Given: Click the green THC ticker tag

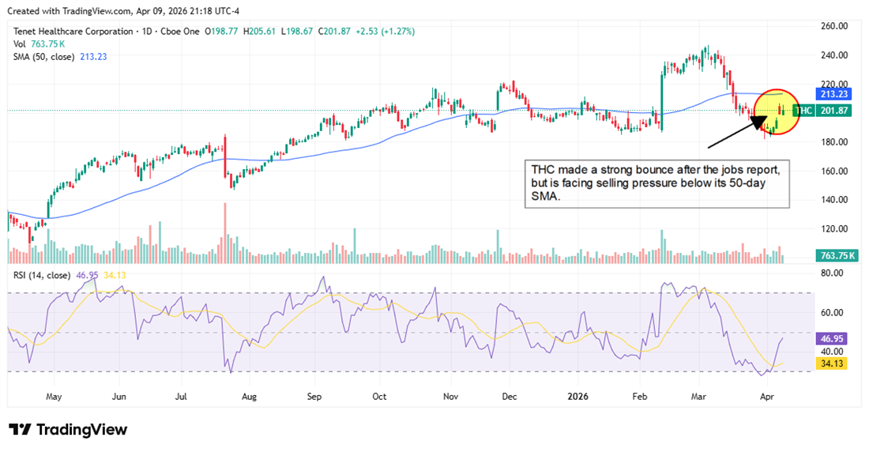Looking at the screenshot, I should coord(803,111).
